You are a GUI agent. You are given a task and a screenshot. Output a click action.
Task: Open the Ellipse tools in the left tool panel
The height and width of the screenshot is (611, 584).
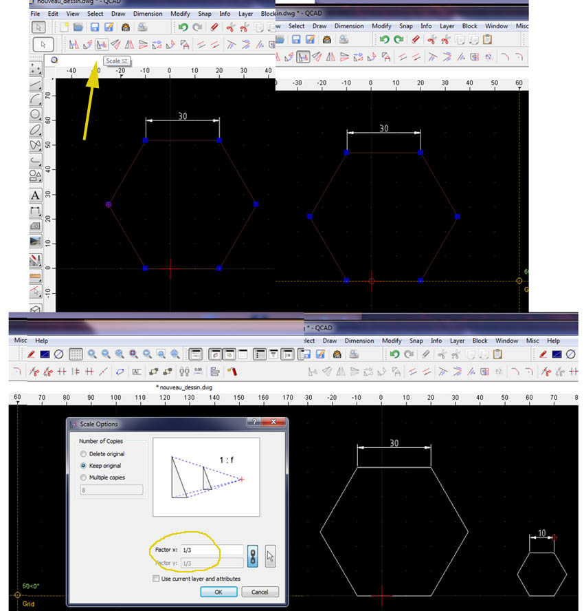[x=36, y=130]
